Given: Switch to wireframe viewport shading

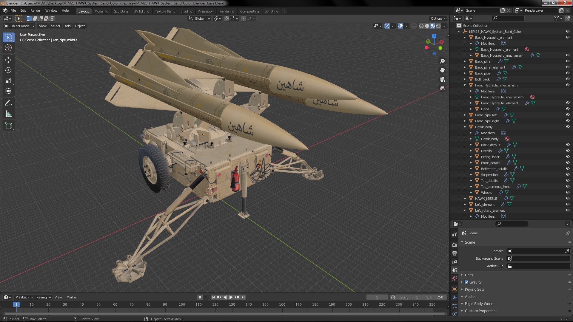Looking at the screenshot, I should [x=421, y=26].
